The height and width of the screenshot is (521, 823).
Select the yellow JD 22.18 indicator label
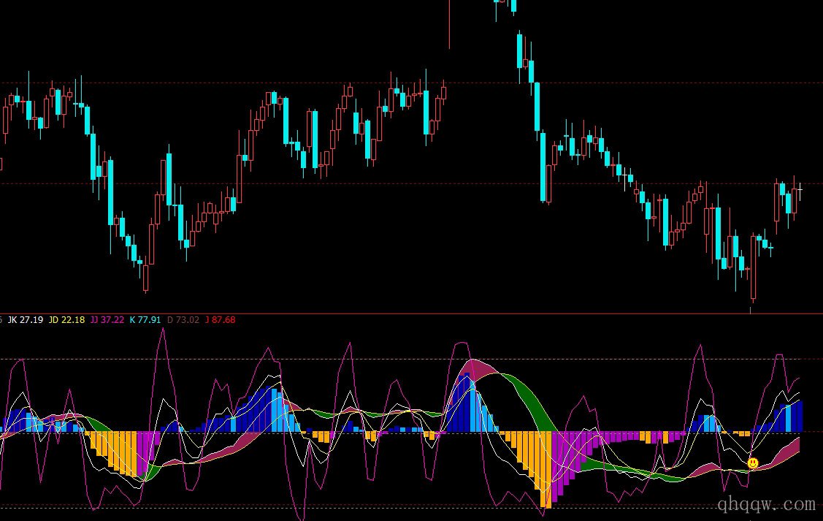(x=66, y=320)
